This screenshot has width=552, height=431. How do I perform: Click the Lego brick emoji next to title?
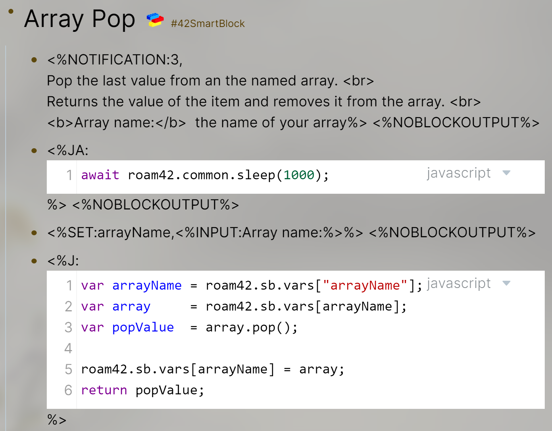pos(155,19)
